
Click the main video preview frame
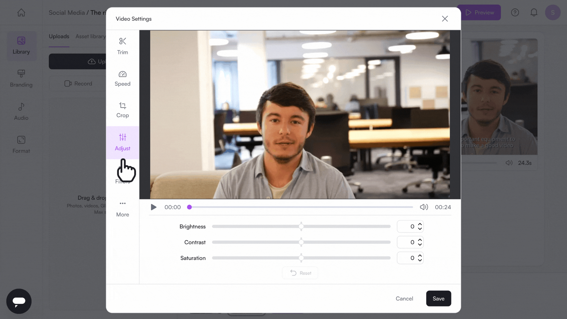point(300,115)
